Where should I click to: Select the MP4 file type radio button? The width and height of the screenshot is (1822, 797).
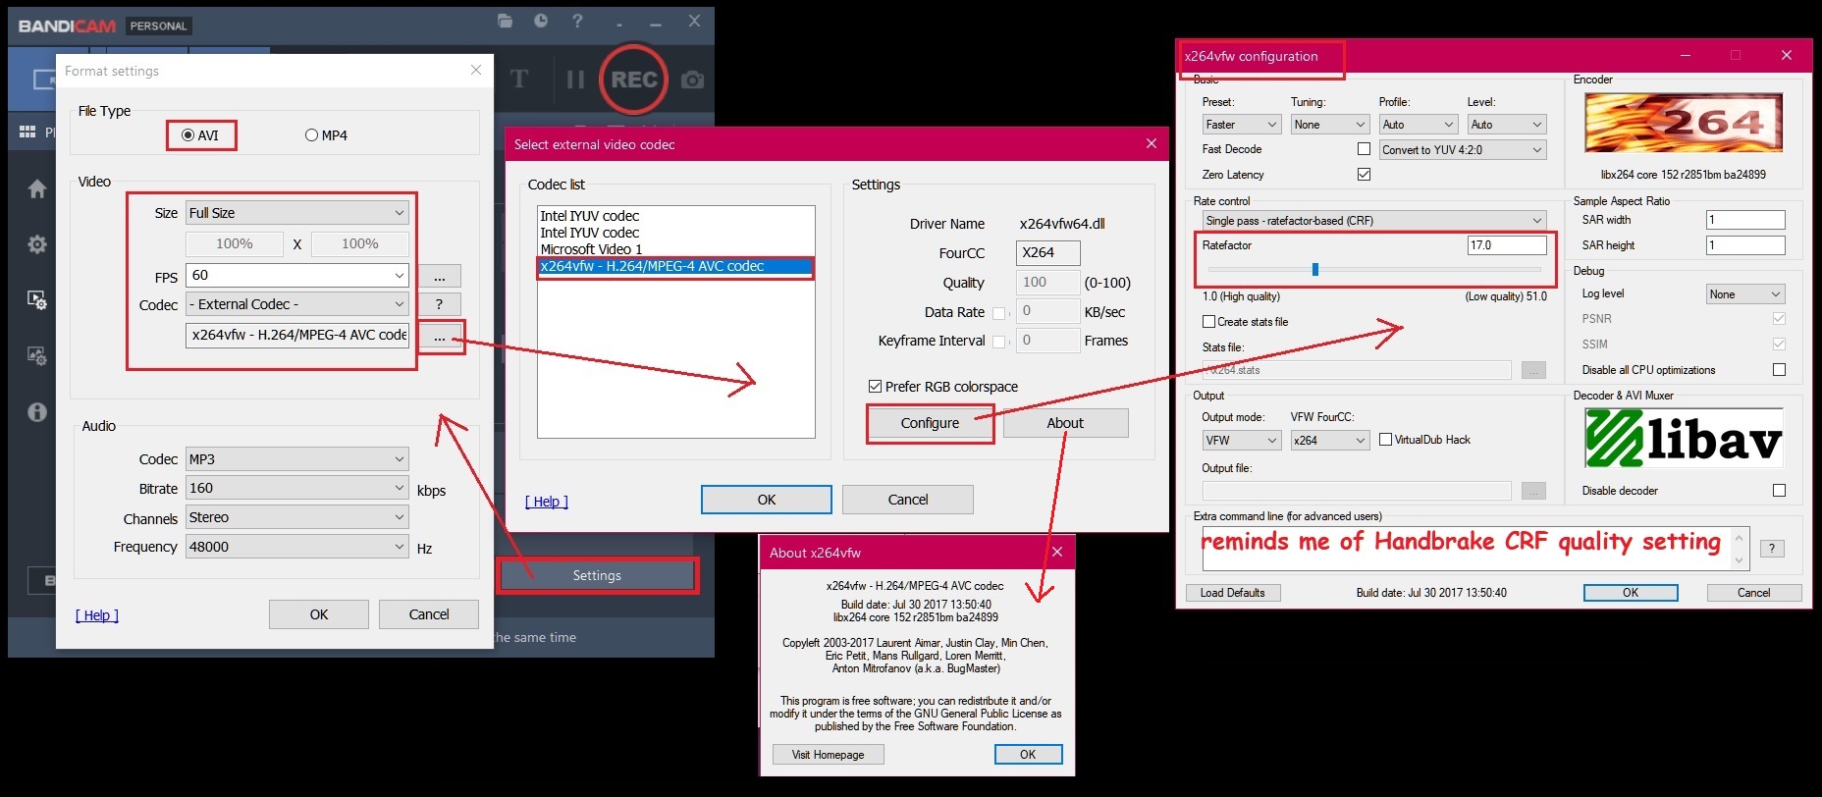(311, 135)
